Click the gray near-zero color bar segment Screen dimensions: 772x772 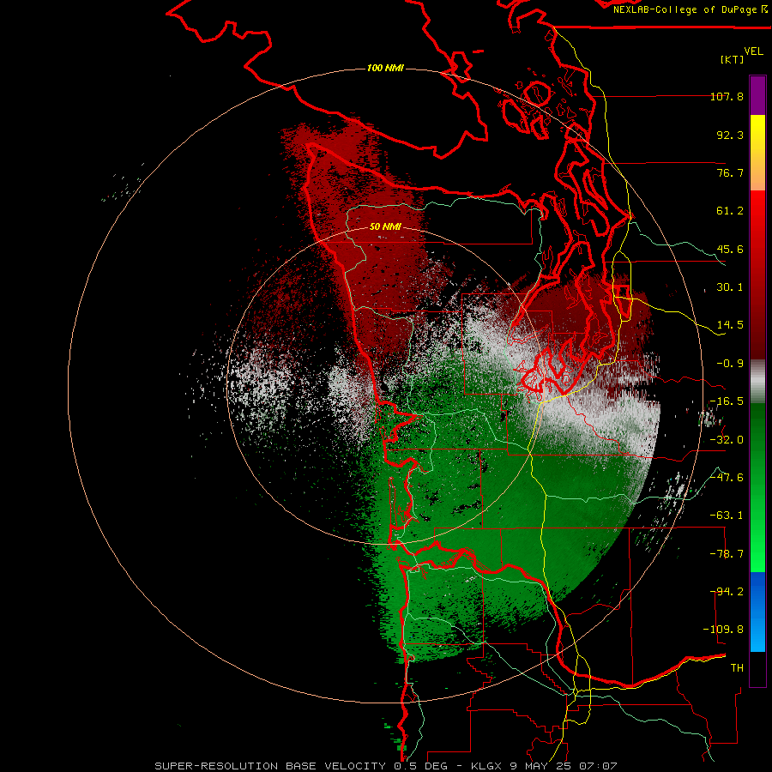(757, 382)
